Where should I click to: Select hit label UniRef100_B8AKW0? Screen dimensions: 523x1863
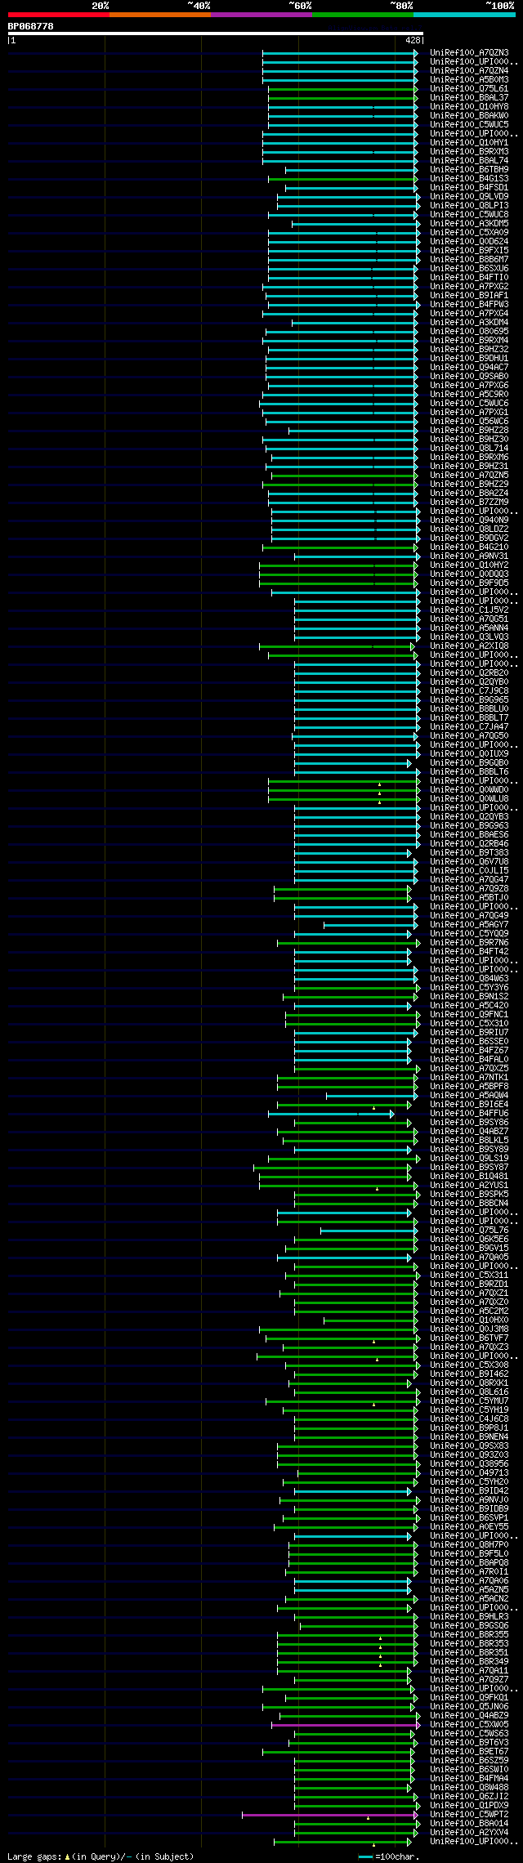click(469, 116)
